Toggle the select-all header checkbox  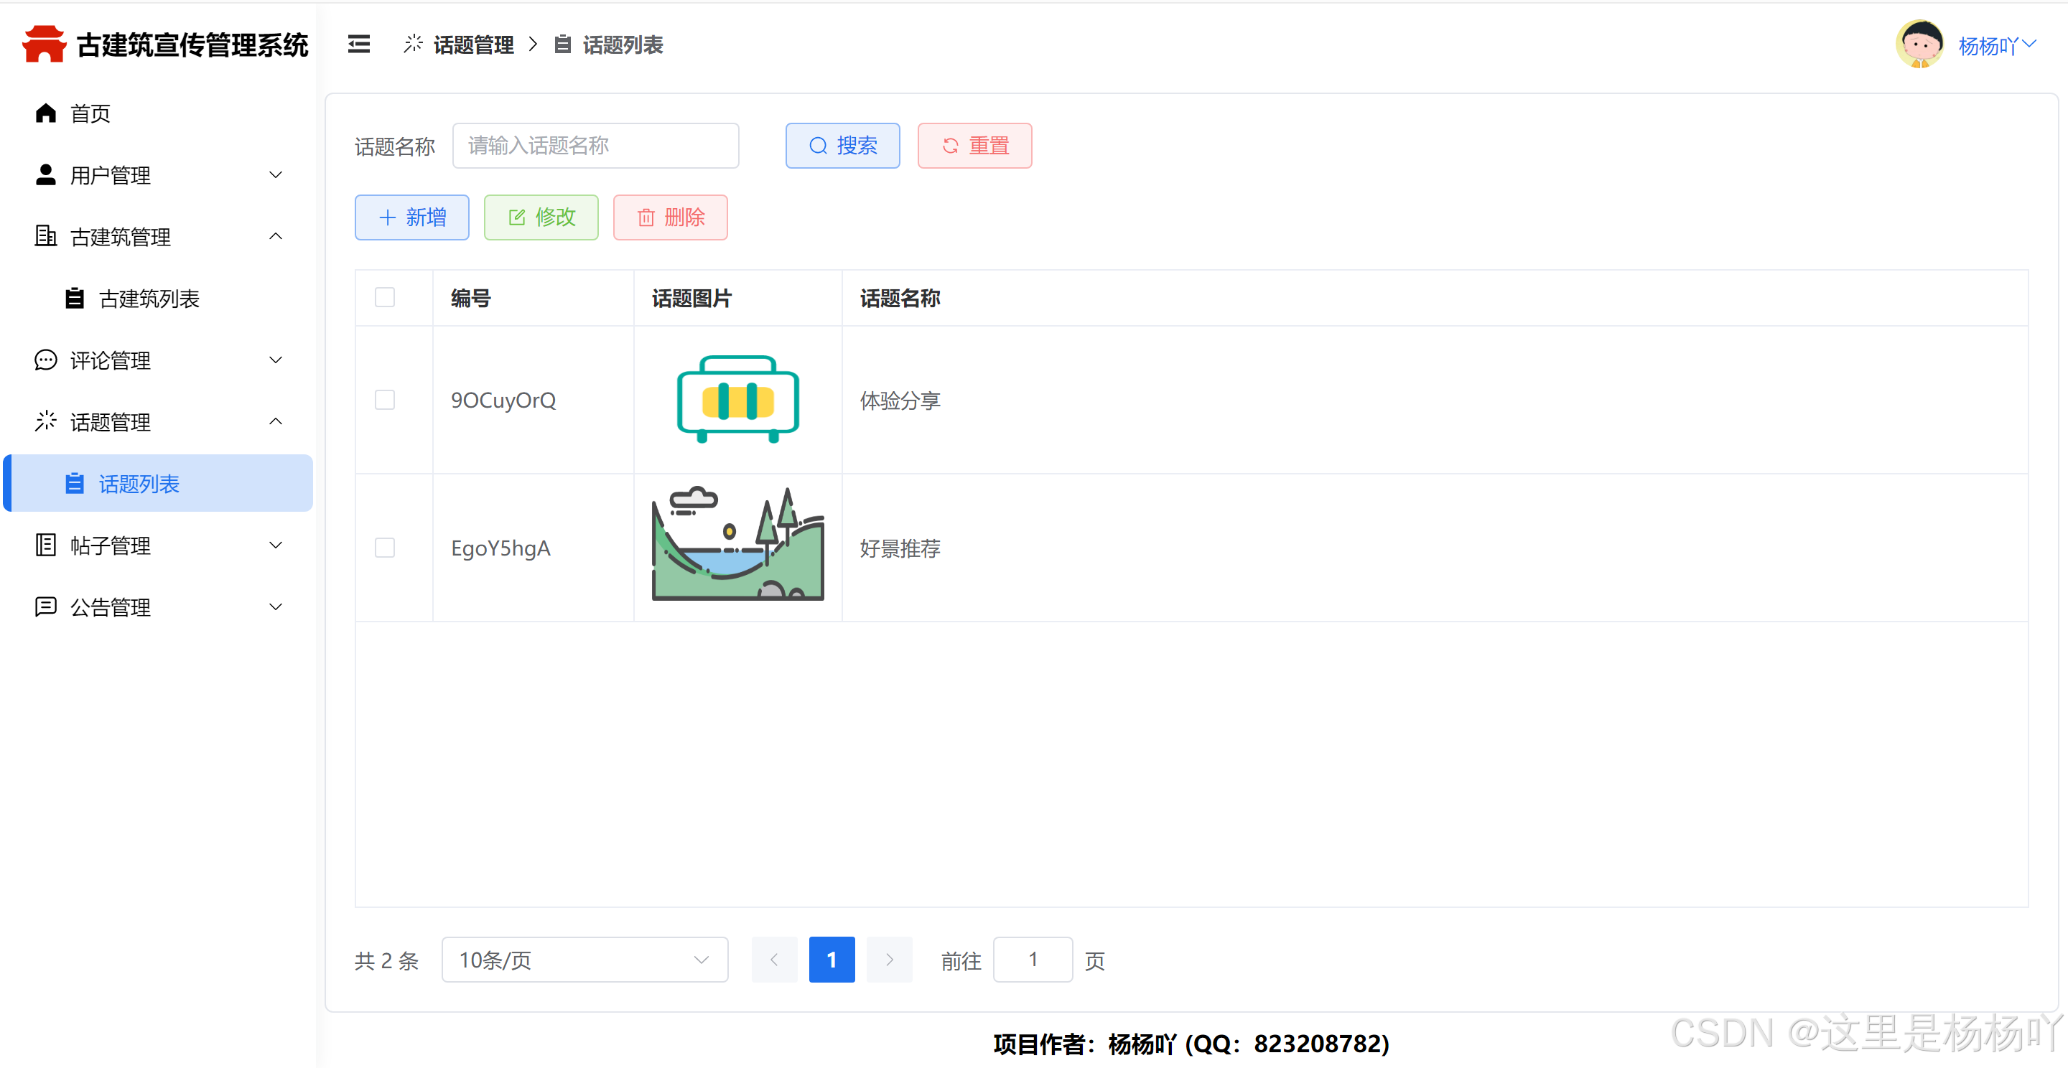(x=385, y=298)
